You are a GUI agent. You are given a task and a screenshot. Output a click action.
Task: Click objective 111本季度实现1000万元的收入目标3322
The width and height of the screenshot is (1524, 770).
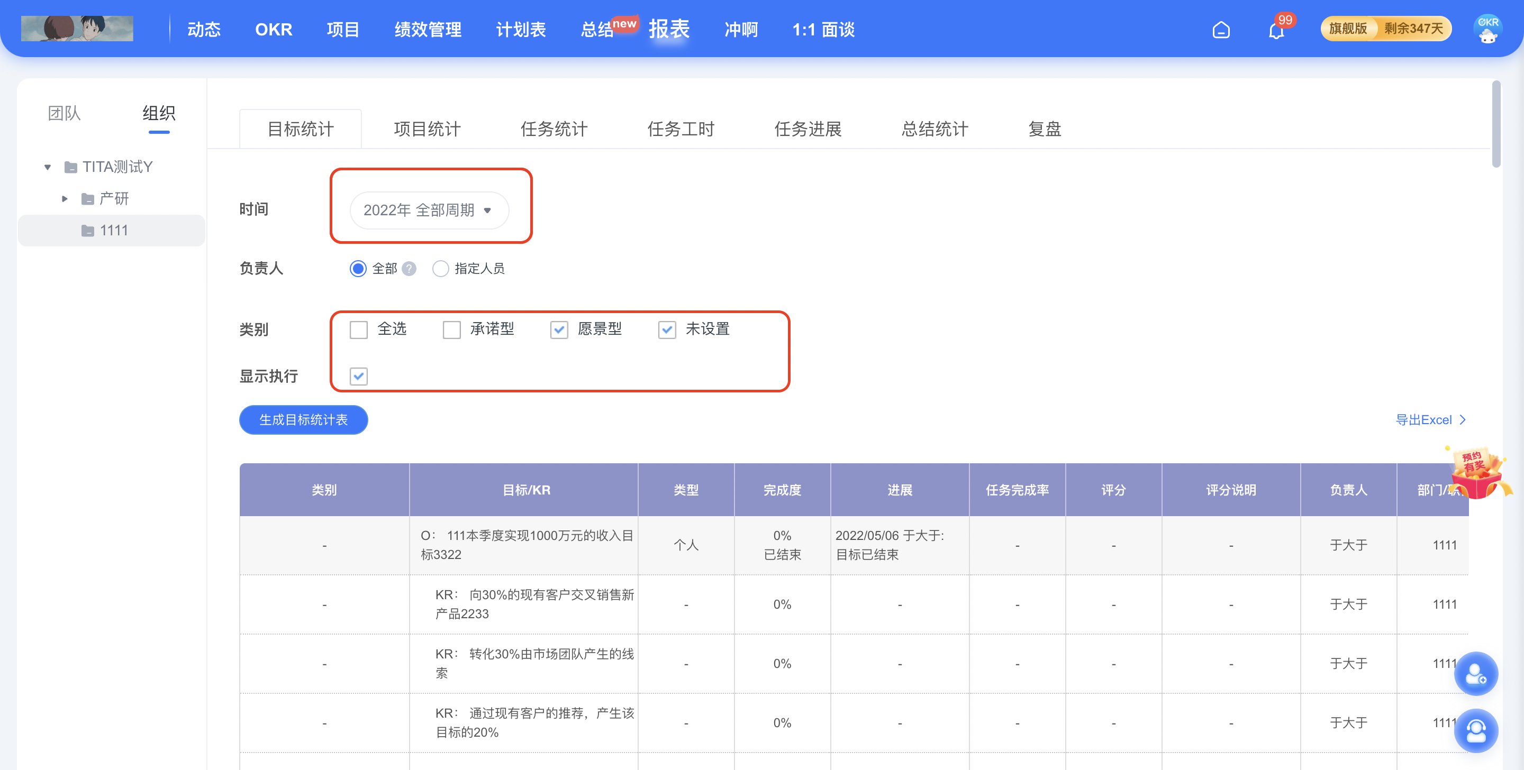tap(527, 545)
